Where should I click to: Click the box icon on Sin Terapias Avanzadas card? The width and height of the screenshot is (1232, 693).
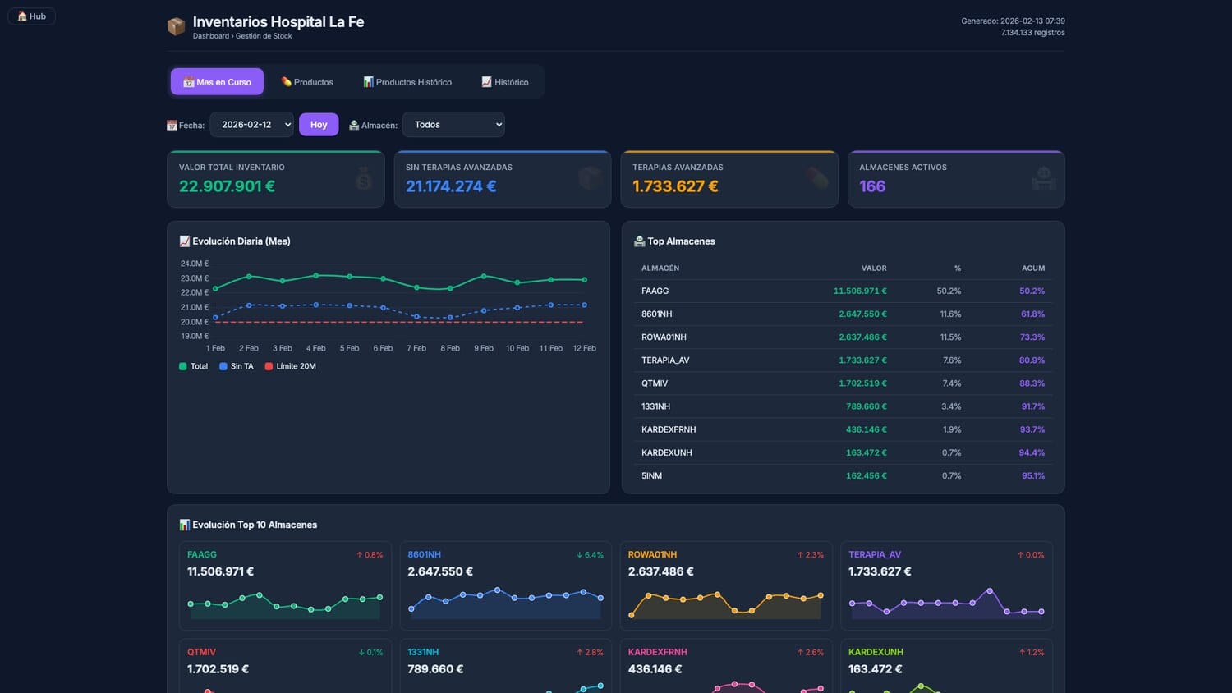tap(591, 178)
